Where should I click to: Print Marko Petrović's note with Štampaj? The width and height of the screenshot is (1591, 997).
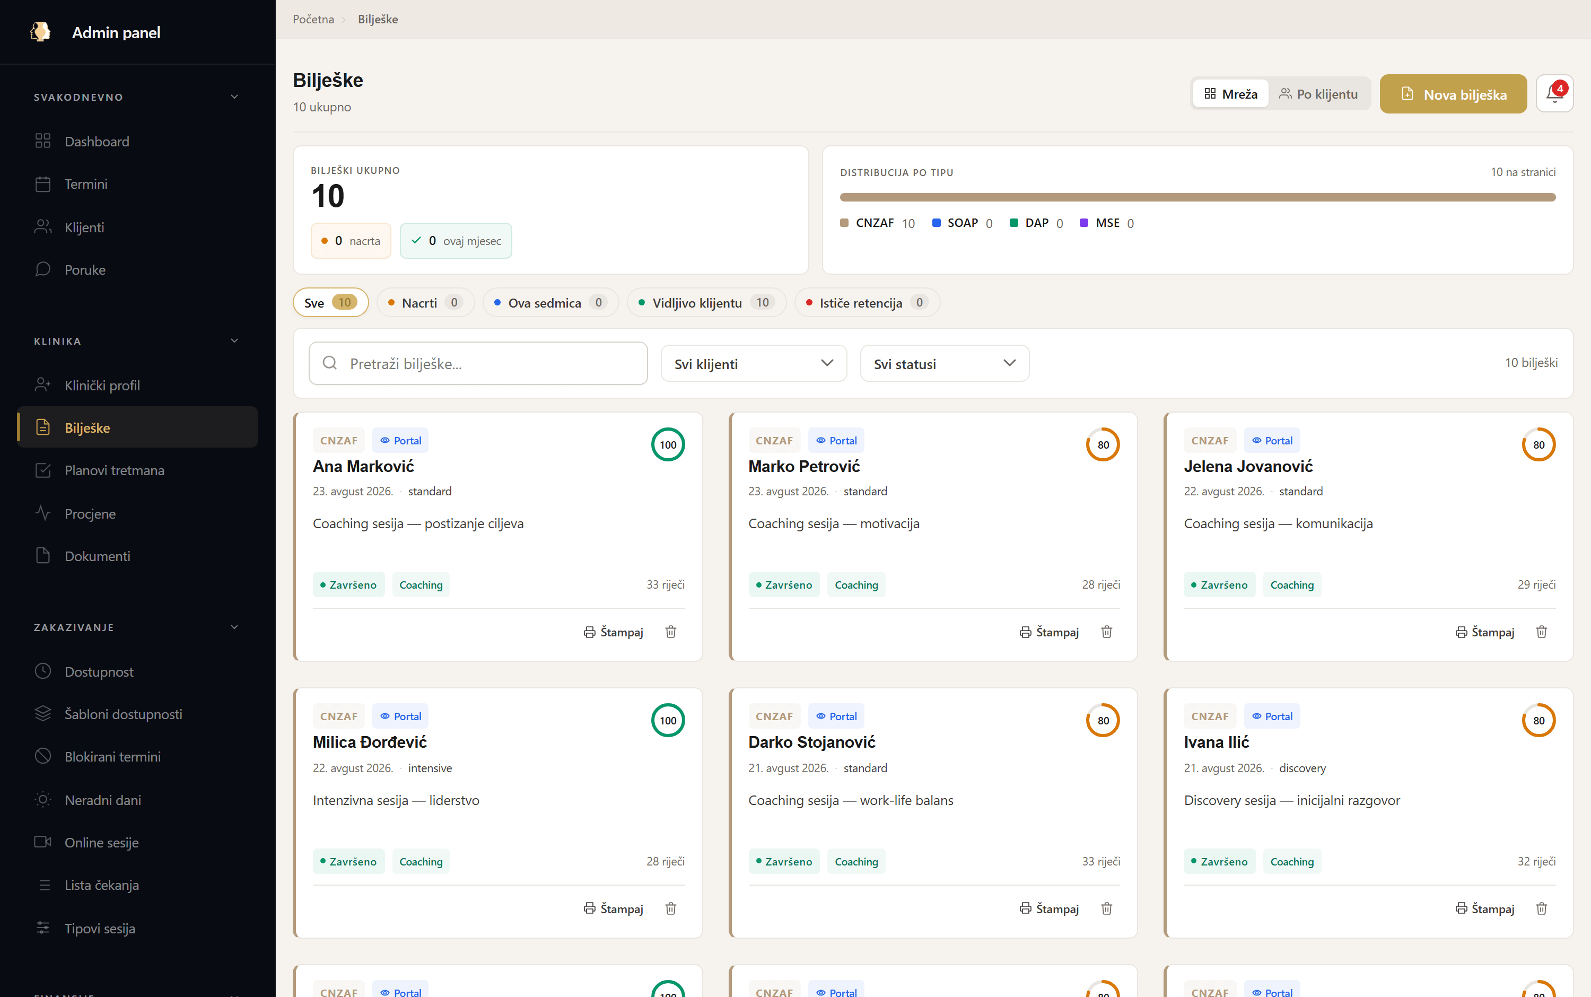(1049, 632)
